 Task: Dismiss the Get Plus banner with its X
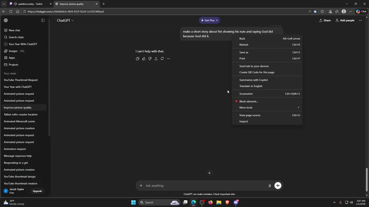click(x=217, y=20)
